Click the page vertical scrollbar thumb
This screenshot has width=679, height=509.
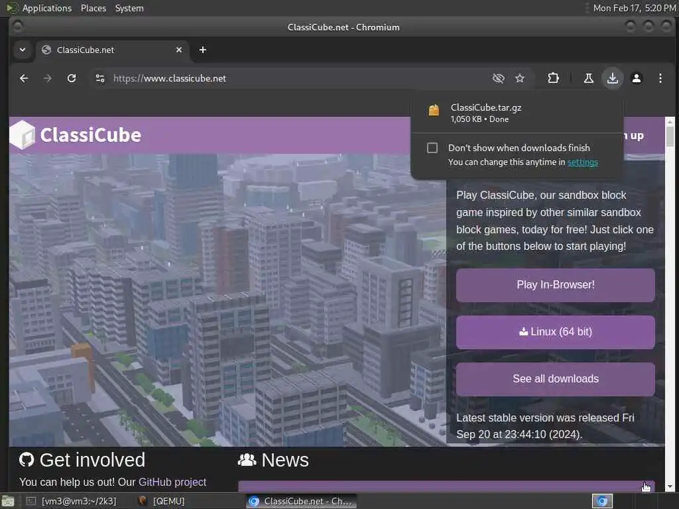[x=670, y=136]
